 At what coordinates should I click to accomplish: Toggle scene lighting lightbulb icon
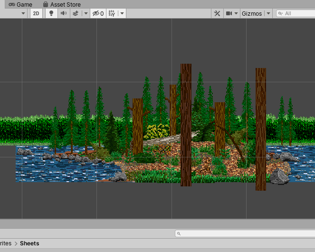point(51,13)
